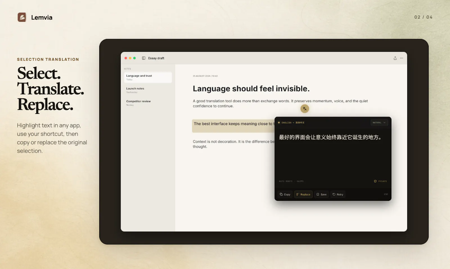Click the translated Chinese text in the popup
Viewport: 450px width, 269px height.
pyautogui.click(x=330, y=137)
